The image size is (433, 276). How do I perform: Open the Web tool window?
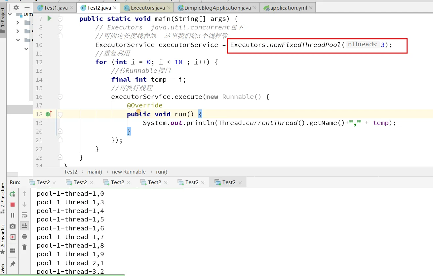pyautogui.click(x=3, y=268)
